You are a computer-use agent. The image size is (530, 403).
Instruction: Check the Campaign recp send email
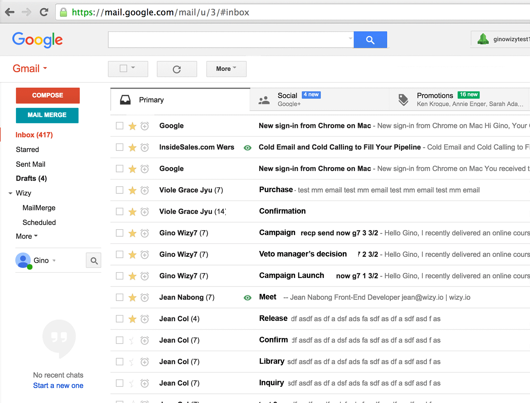tap(120, 233)
